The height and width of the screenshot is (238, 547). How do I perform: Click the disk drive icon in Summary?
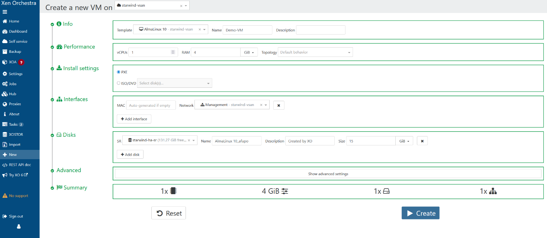tap(386, 191)
